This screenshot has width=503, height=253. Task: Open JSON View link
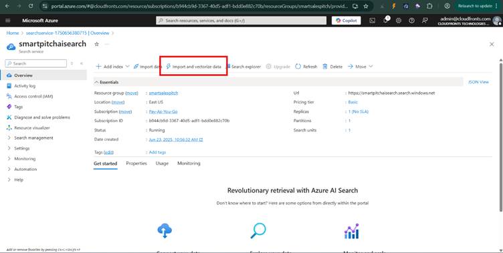(x=478, y=82)
